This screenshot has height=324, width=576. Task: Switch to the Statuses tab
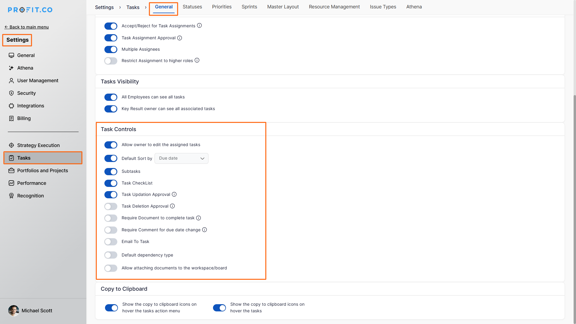192,7
